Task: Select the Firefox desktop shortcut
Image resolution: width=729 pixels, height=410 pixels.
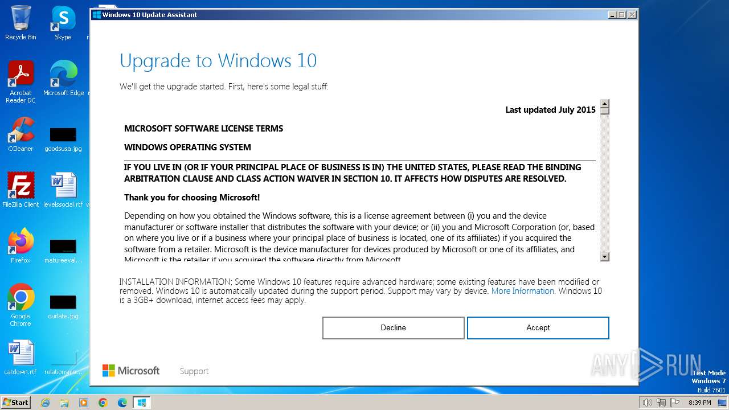Action: 21,245
